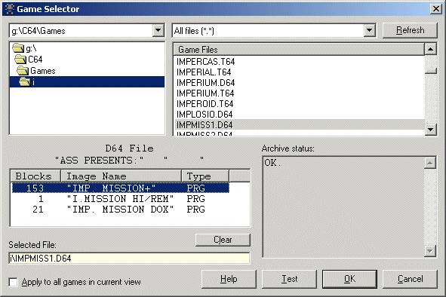Click the Blocks column header
Image resolution: width=446 pixels, height=297 pixels.
[35, 176]
